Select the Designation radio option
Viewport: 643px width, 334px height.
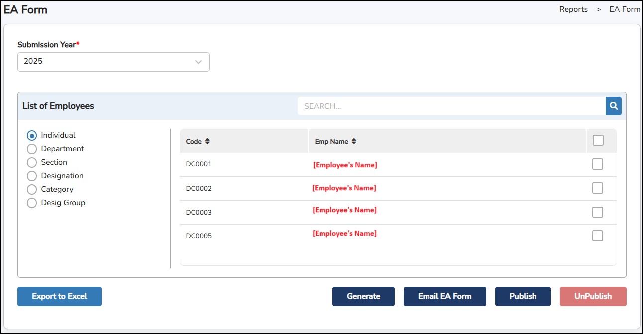click(32, 176)
